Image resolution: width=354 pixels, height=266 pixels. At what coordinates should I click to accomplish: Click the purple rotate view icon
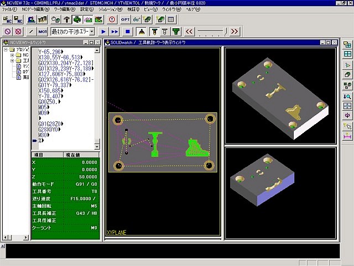click(347, 115)
